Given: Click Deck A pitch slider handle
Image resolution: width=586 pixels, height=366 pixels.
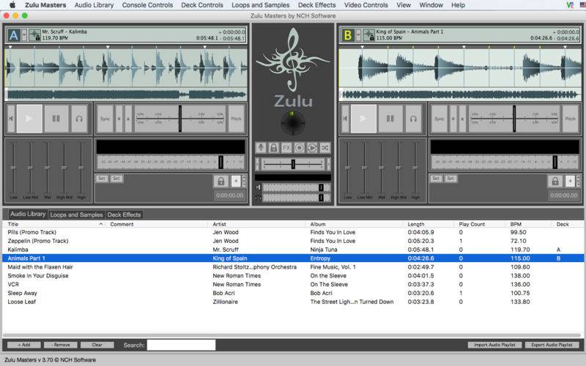Looking at the screenshot, I should point(179,119).
